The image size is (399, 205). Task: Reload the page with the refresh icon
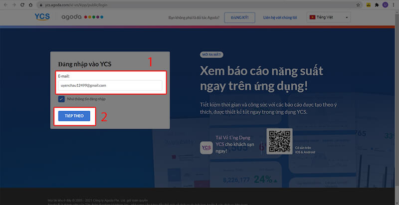pos(21,4)
